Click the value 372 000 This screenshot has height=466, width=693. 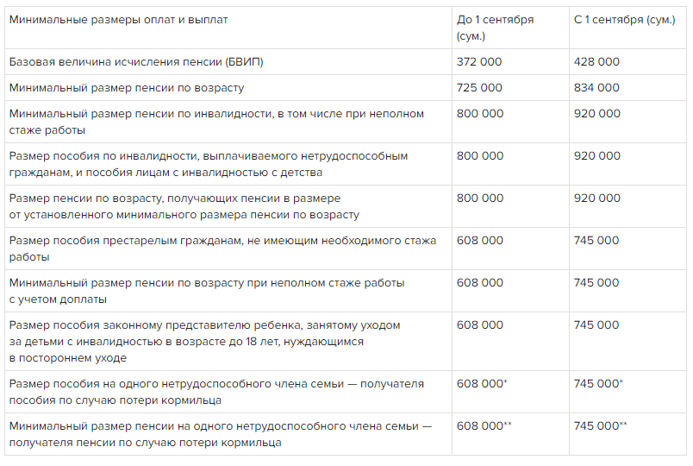click(479, 62)
